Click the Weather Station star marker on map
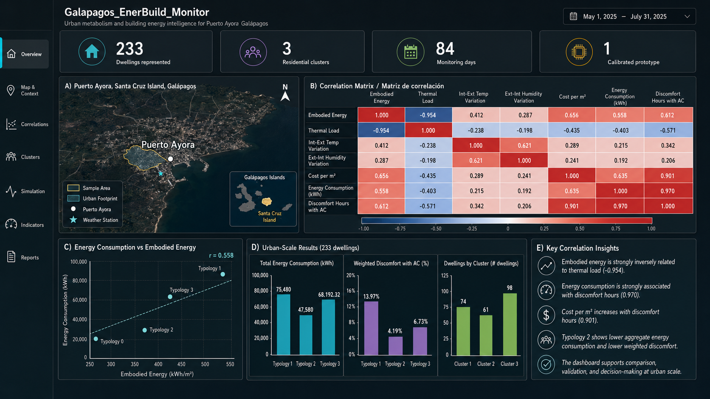This screenshot has width=710, height=399. [161, 173]
